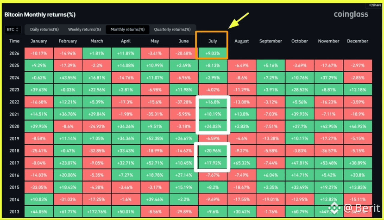This screenshot has height=220, width=384.
Task: Select the 2025 row label
Action: (x=14, y=66)
